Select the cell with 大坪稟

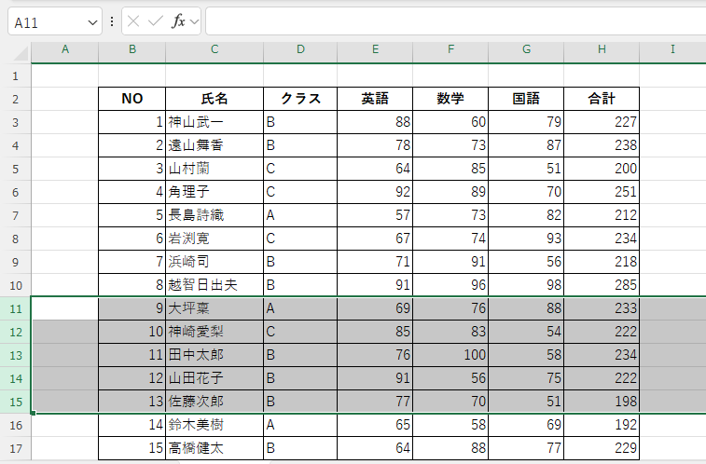tap(215, 309)
